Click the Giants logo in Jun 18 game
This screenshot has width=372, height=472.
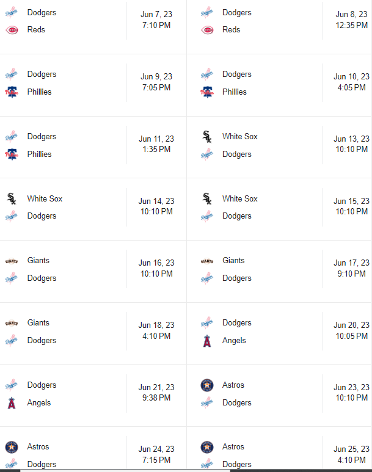click(x=11, y=323)
